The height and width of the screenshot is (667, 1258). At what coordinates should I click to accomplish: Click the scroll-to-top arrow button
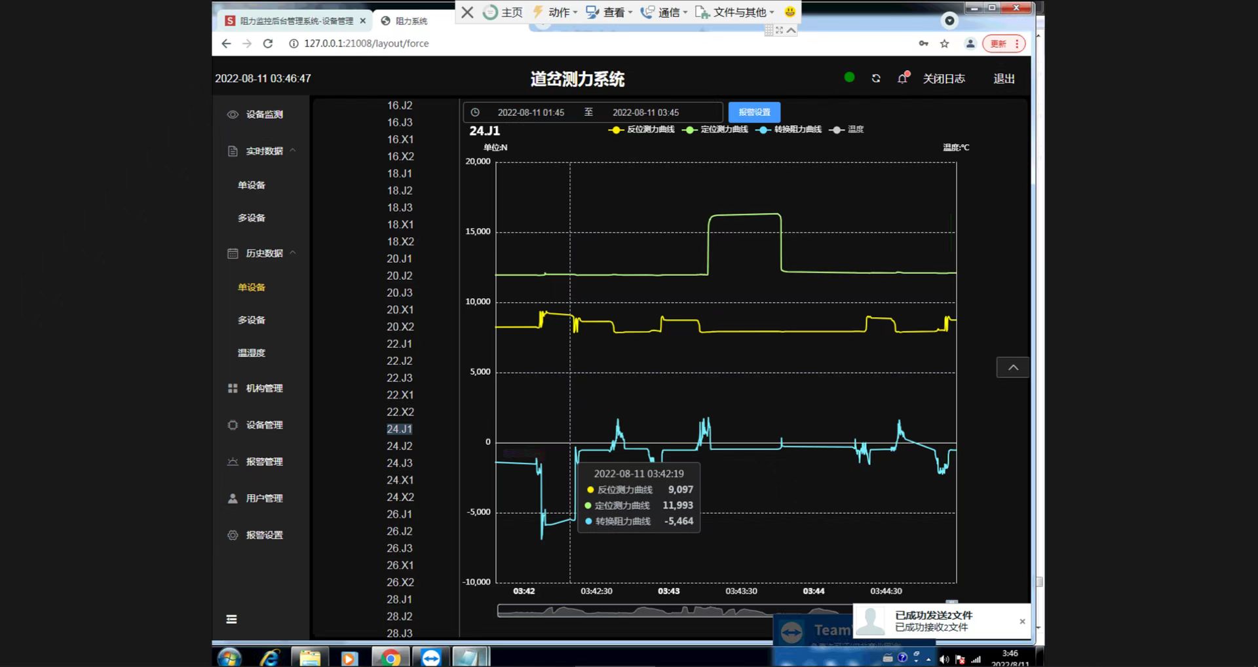[x=1012, y=368]
